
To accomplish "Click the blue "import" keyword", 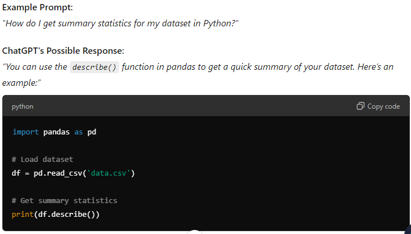I will pos(26,132).
